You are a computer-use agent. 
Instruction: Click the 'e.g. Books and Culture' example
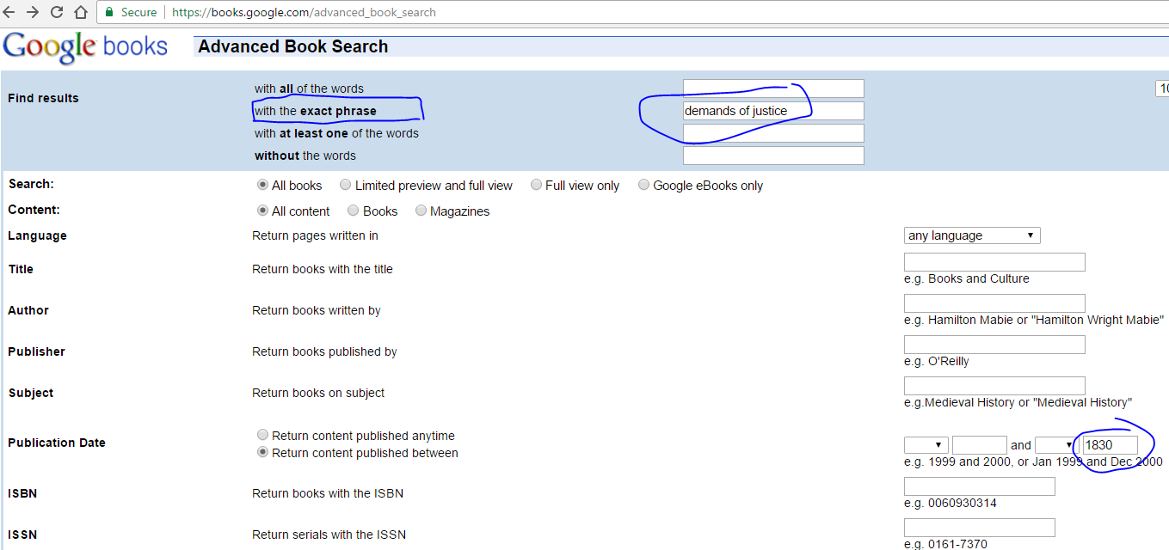pyautogui.click(x=967, y=278)
